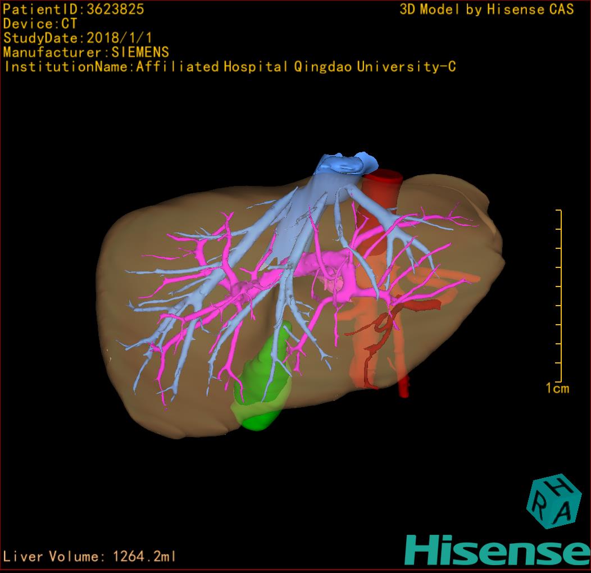
Task: Click the StudyDate:2018/1/1 text
Action: pos(78,38)
